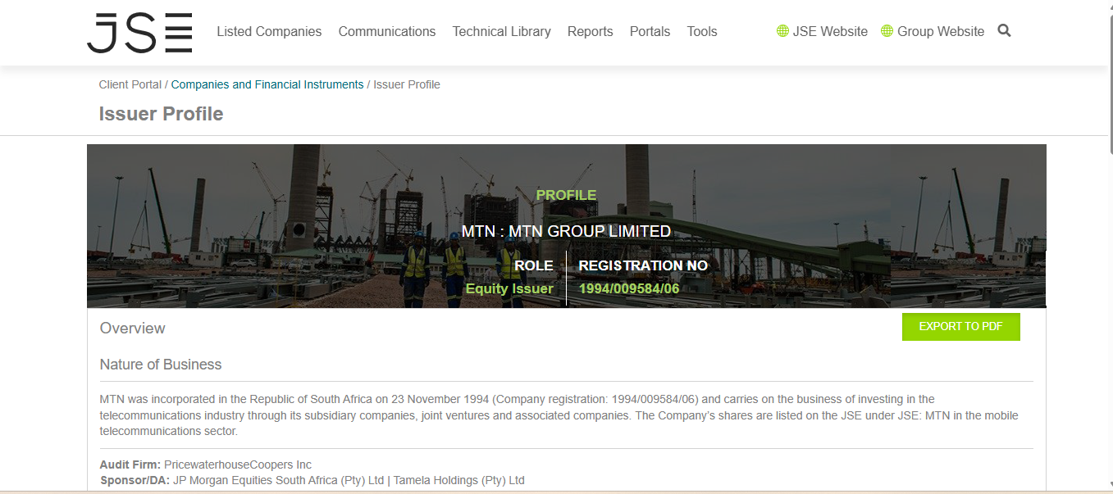Click the Audit Firm PricewaterhouseCoopers Inc line
Screen dimensions: 1113x494
tap(206, 465)
